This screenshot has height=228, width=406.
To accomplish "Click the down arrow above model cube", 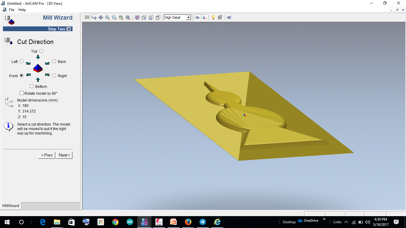I will [x=38, y=57].
